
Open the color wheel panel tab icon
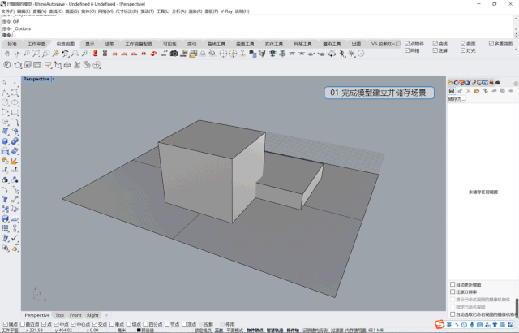point(456,83)
